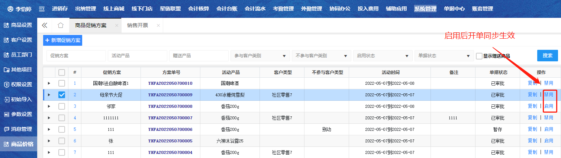Check the select-all header checkbox
Screen dimensions: 561x158
(62, 72)
